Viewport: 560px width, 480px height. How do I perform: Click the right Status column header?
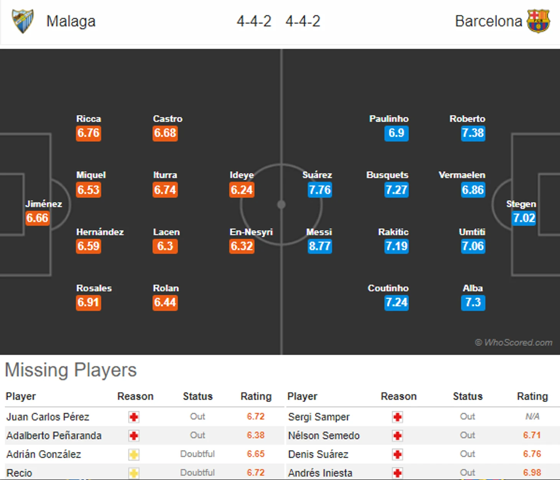coord(468,396)
